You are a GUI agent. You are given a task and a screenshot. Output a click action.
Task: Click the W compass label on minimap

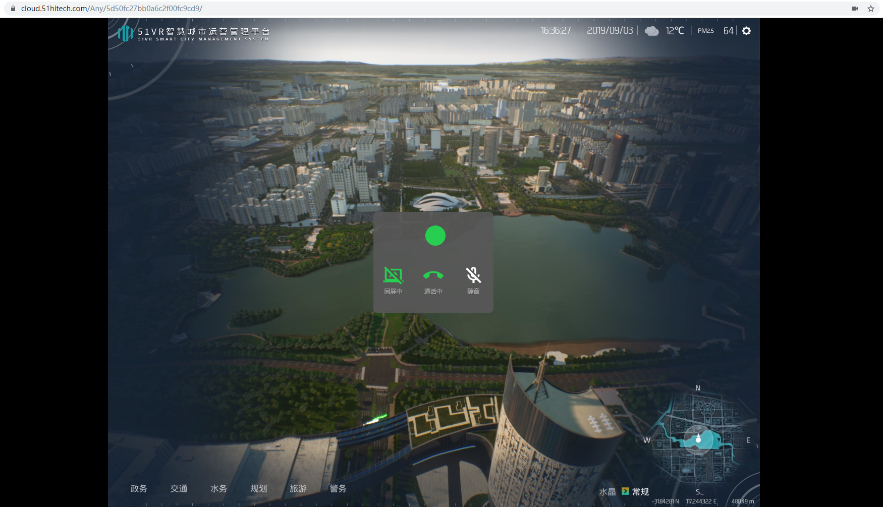(647, 440)
